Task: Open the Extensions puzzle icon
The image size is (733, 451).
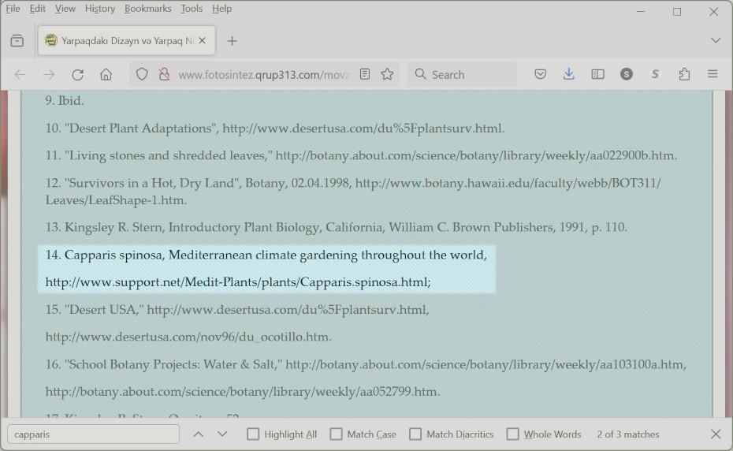Action: [684, 74]
